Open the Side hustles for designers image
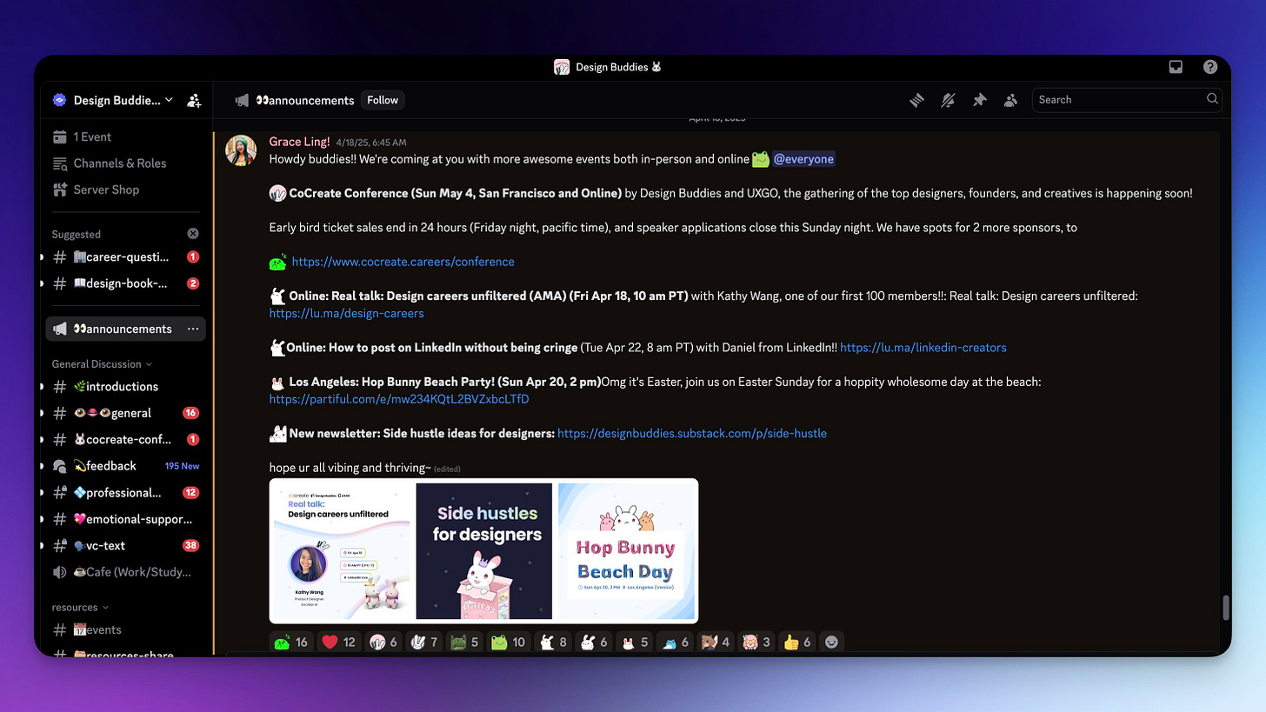 484,551
